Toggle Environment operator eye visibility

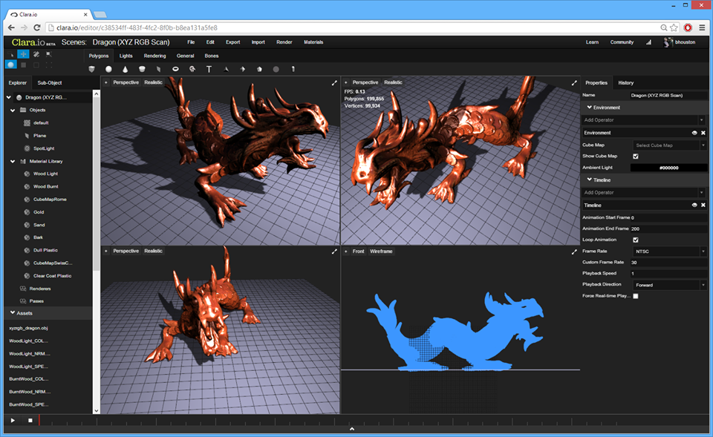694,133
